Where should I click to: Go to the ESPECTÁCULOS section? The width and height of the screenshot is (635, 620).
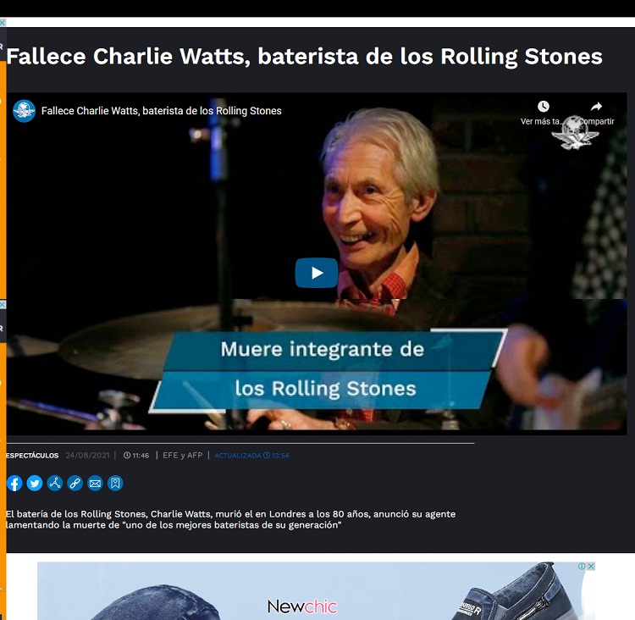(x=32, y=456)
